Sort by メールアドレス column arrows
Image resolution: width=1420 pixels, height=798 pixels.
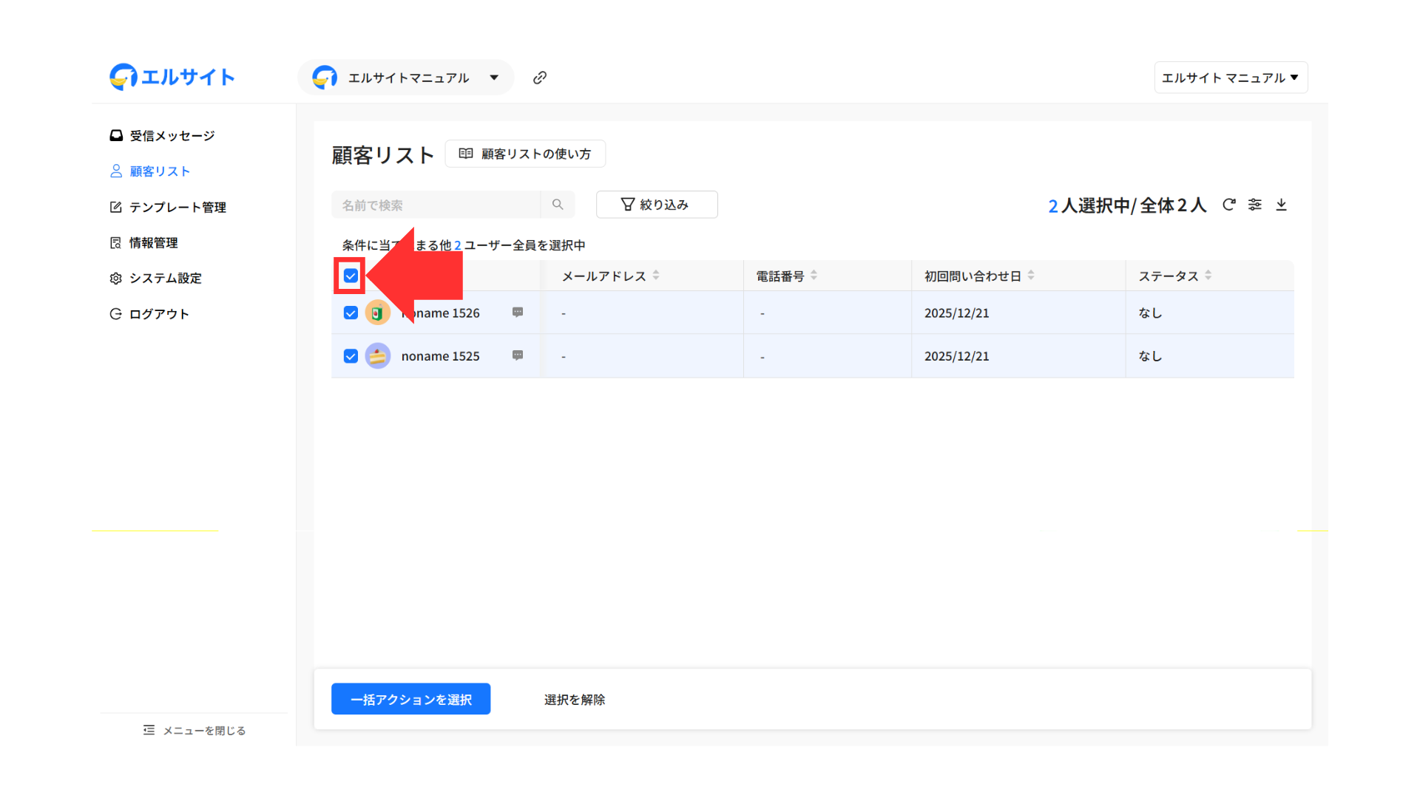click(656, 275)
